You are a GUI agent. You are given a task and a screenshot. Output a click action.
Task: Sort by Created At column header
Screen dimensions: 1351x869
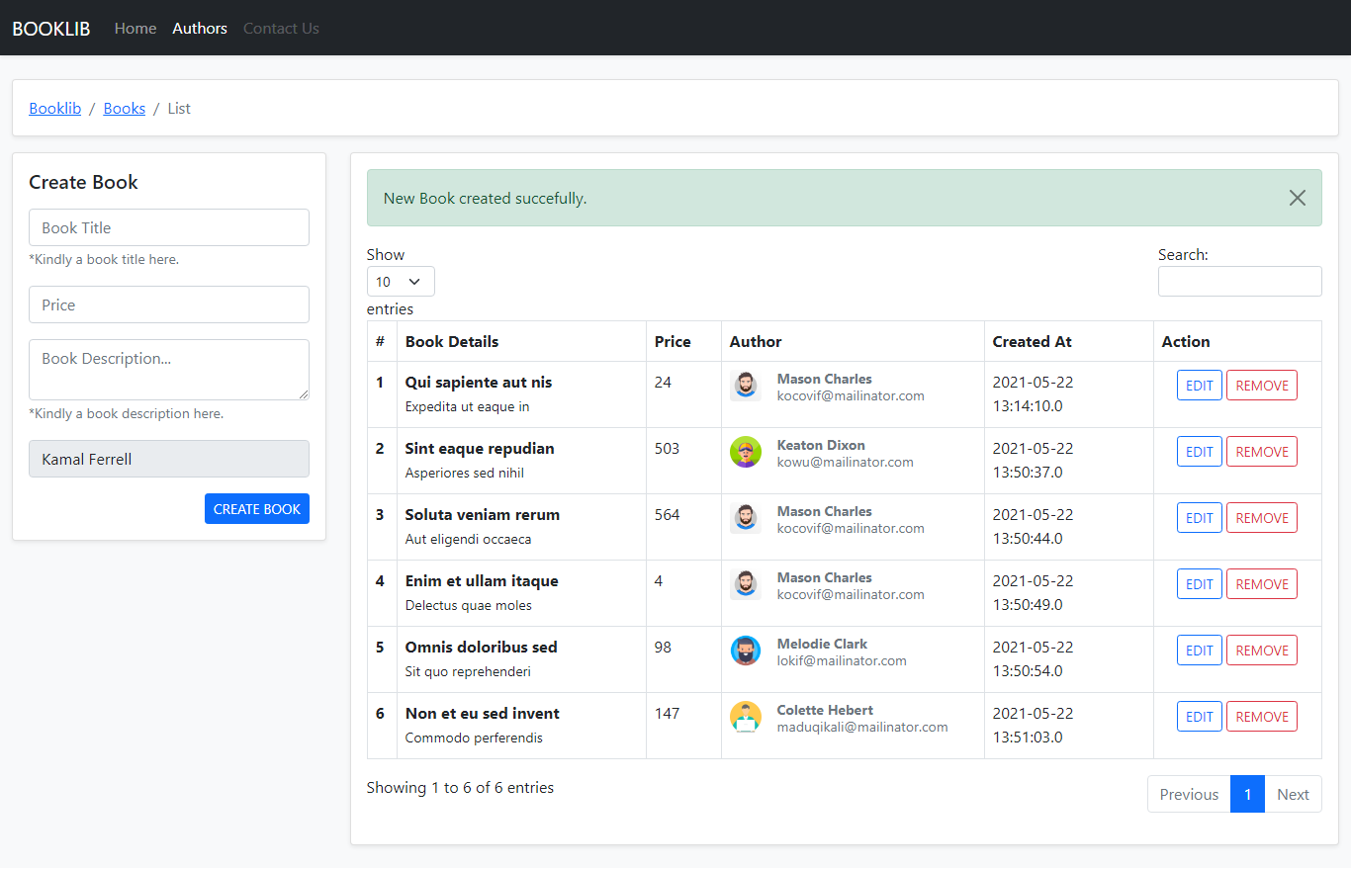[x=1069, y=341]
